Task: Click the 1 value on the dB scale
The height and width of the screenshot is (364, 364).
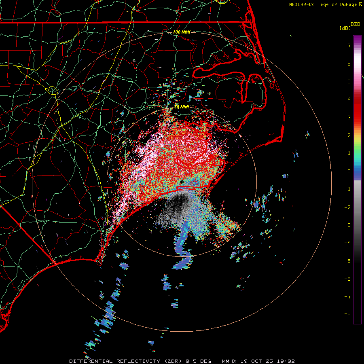Action: tap(349, 153)
